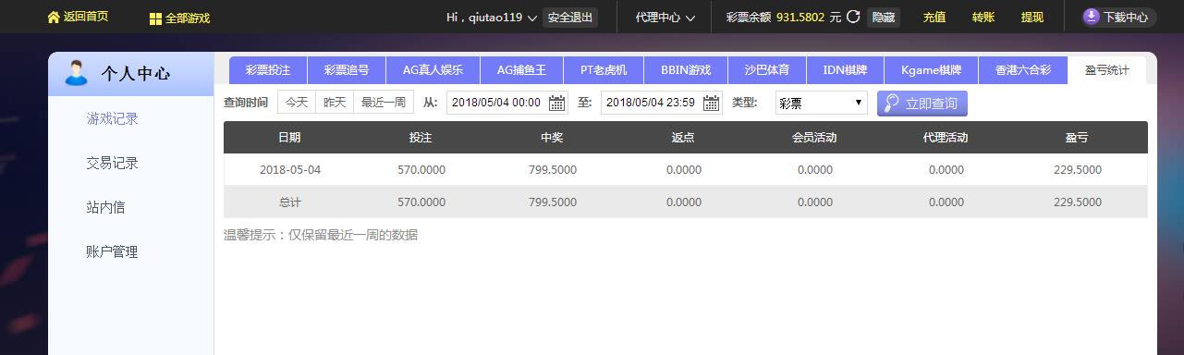1184x355 pixels.
Task: Click the magnifier icon on 立即查询
Action: coord(892,103)
